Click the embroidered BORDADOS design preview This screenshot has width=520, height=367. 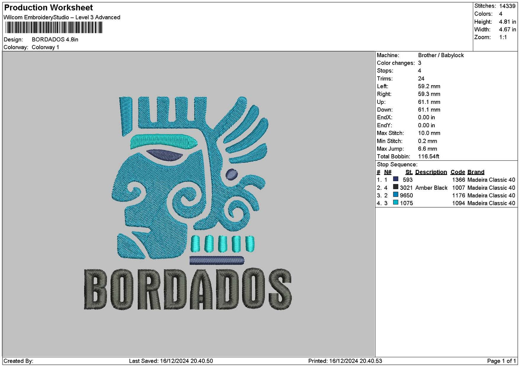pyautogui.click(x=187, y=203)
